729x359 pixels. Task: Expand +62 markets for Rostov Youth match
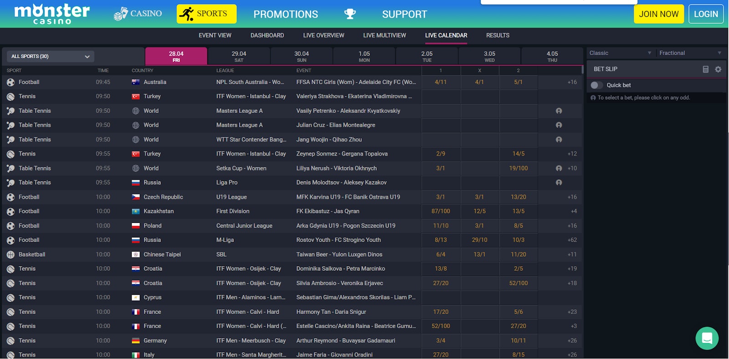click(x=572, y=240)
